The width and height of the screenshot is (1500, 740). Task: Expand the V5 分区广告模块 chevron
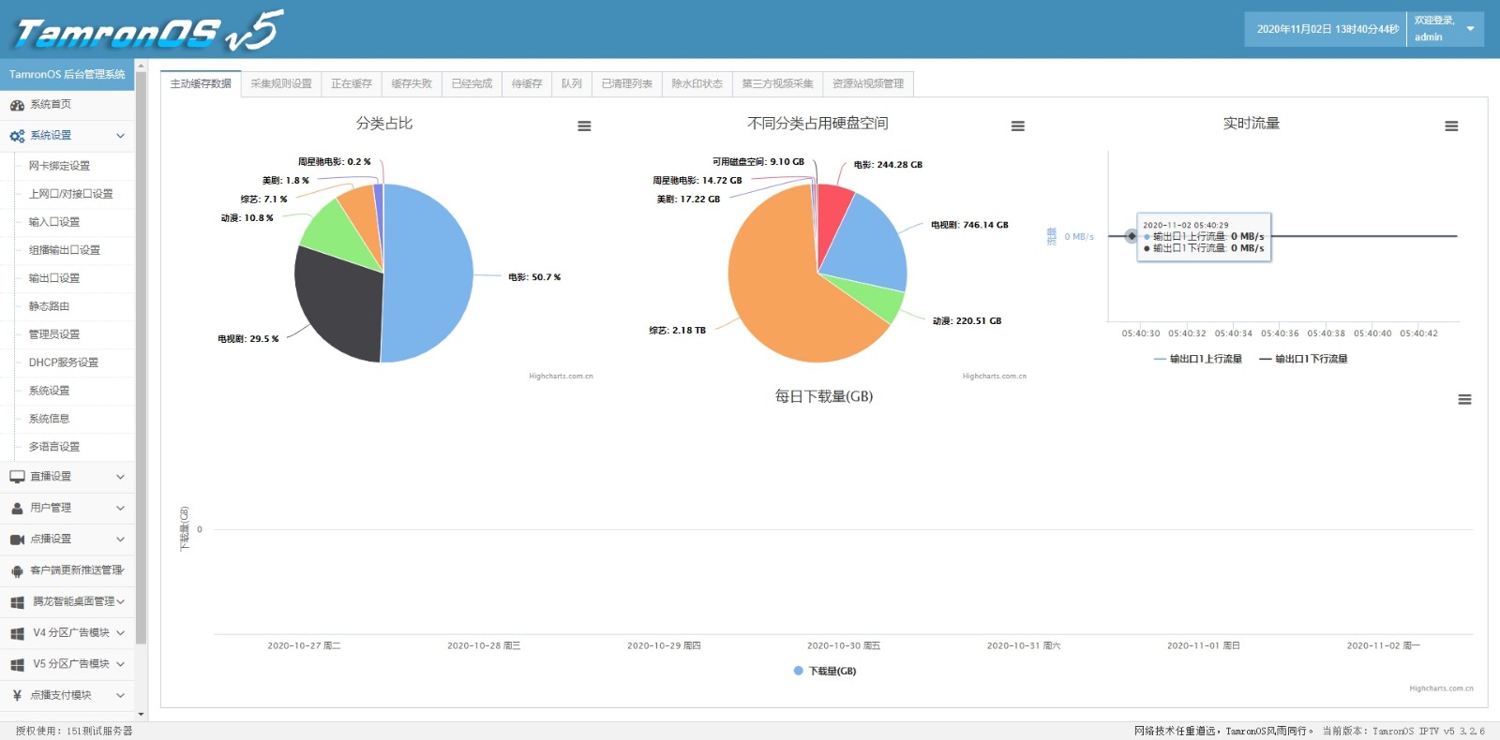point(120,664)
